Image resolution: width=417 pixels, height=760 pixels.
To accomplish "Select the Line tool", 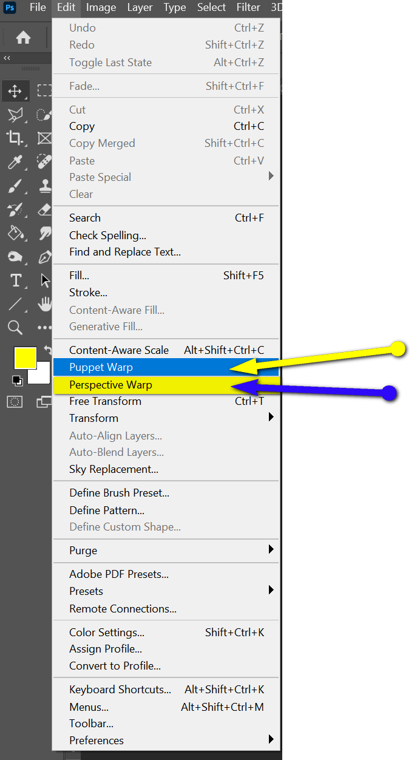I will pos(15,304).
